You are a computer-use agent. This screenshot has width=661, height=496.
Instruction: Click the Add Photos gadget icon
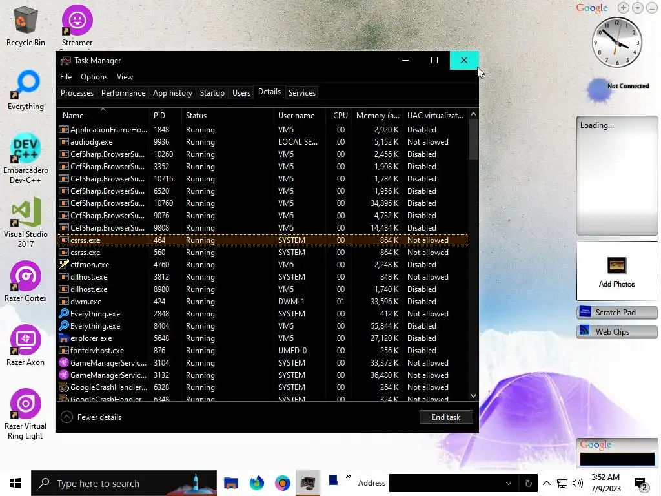(x=616, y=265)
